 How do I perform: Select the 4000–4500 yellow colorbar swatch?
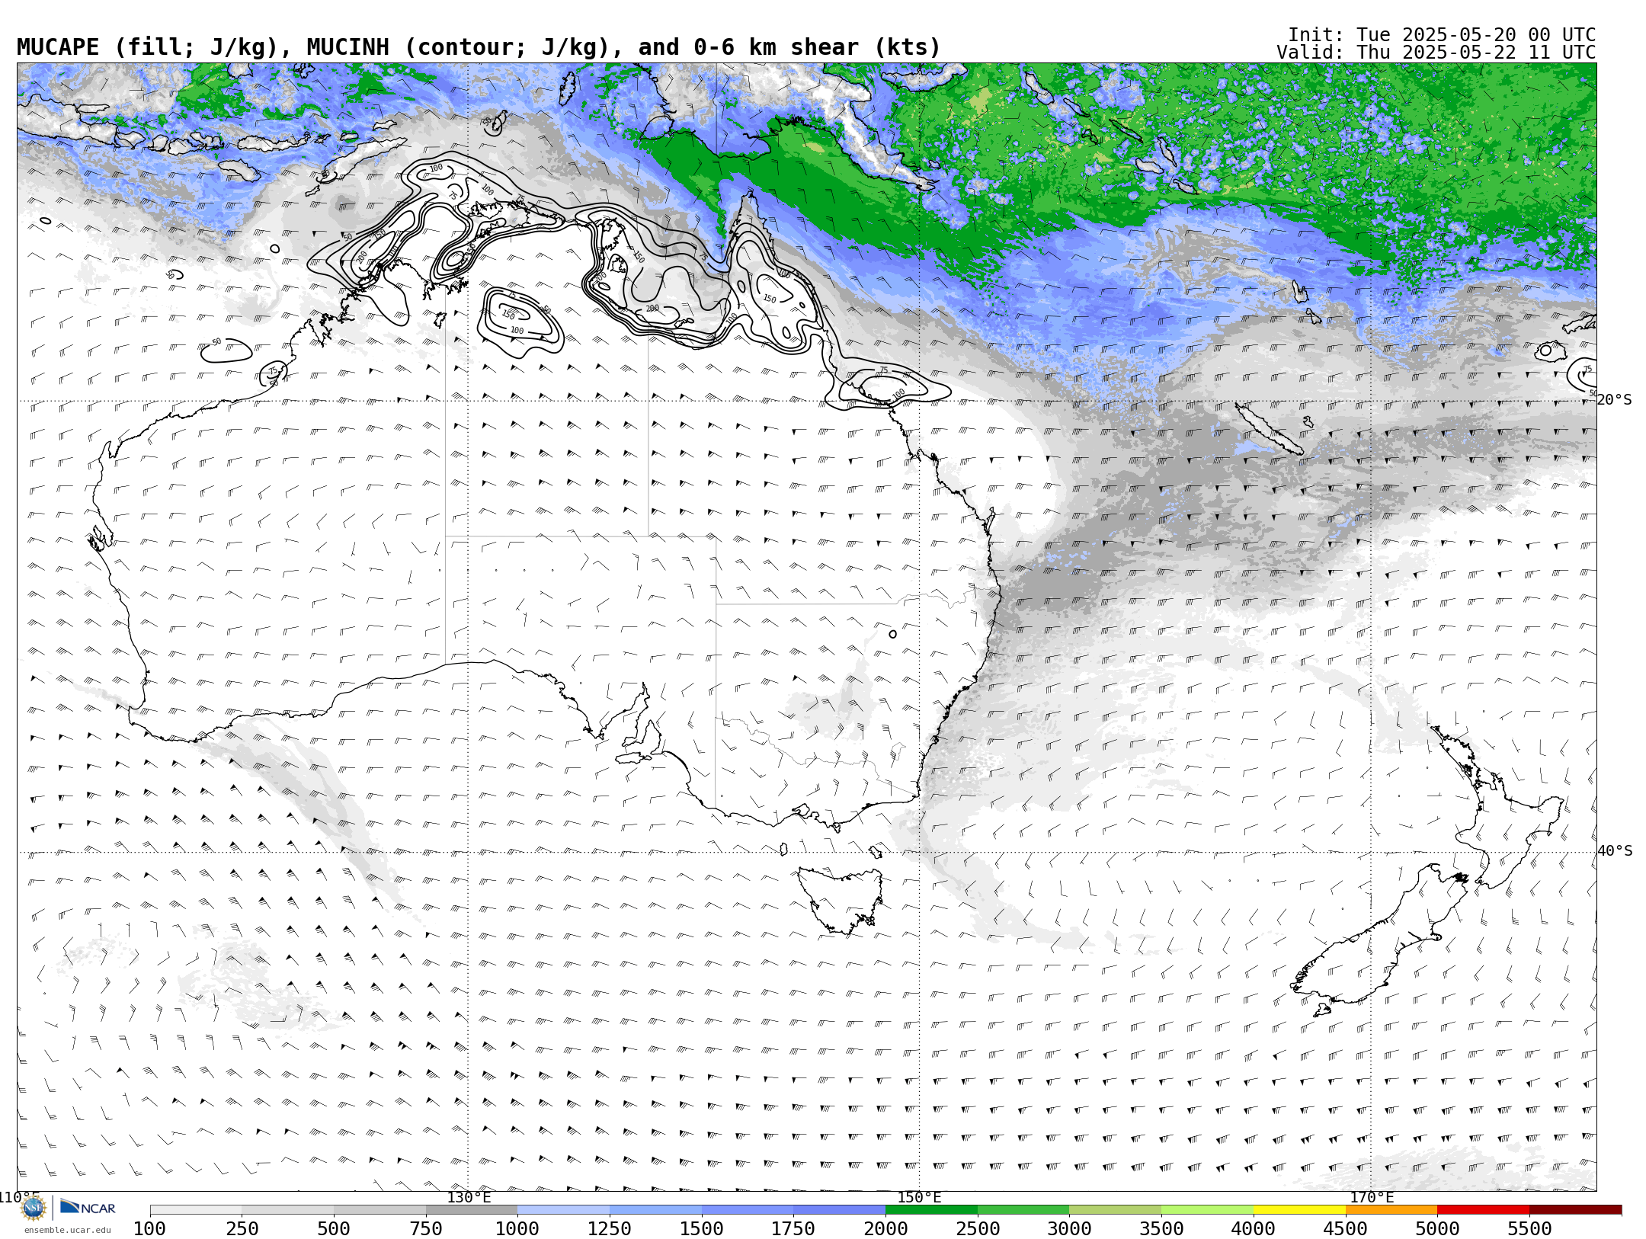pyautogui.click(x=1299, y=1210)
